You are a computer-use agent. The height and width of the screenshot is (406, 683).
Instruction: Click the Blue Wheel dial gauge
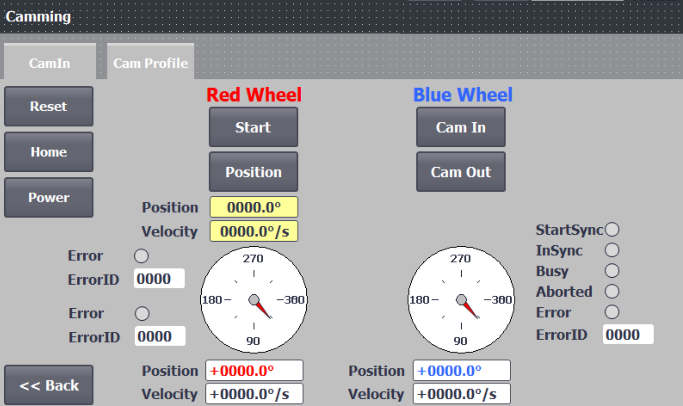461,299
